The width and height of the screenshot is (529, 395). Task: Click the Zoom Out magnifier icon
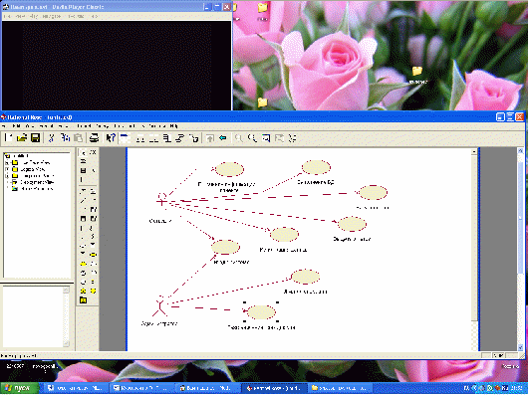pyautogui.click(x=252, y=138)
